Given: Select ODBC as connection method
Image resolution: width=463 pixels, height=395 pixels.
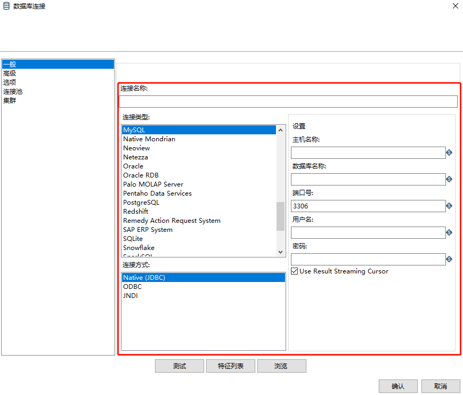Looking at the screenshot, I should pos(133,287).
